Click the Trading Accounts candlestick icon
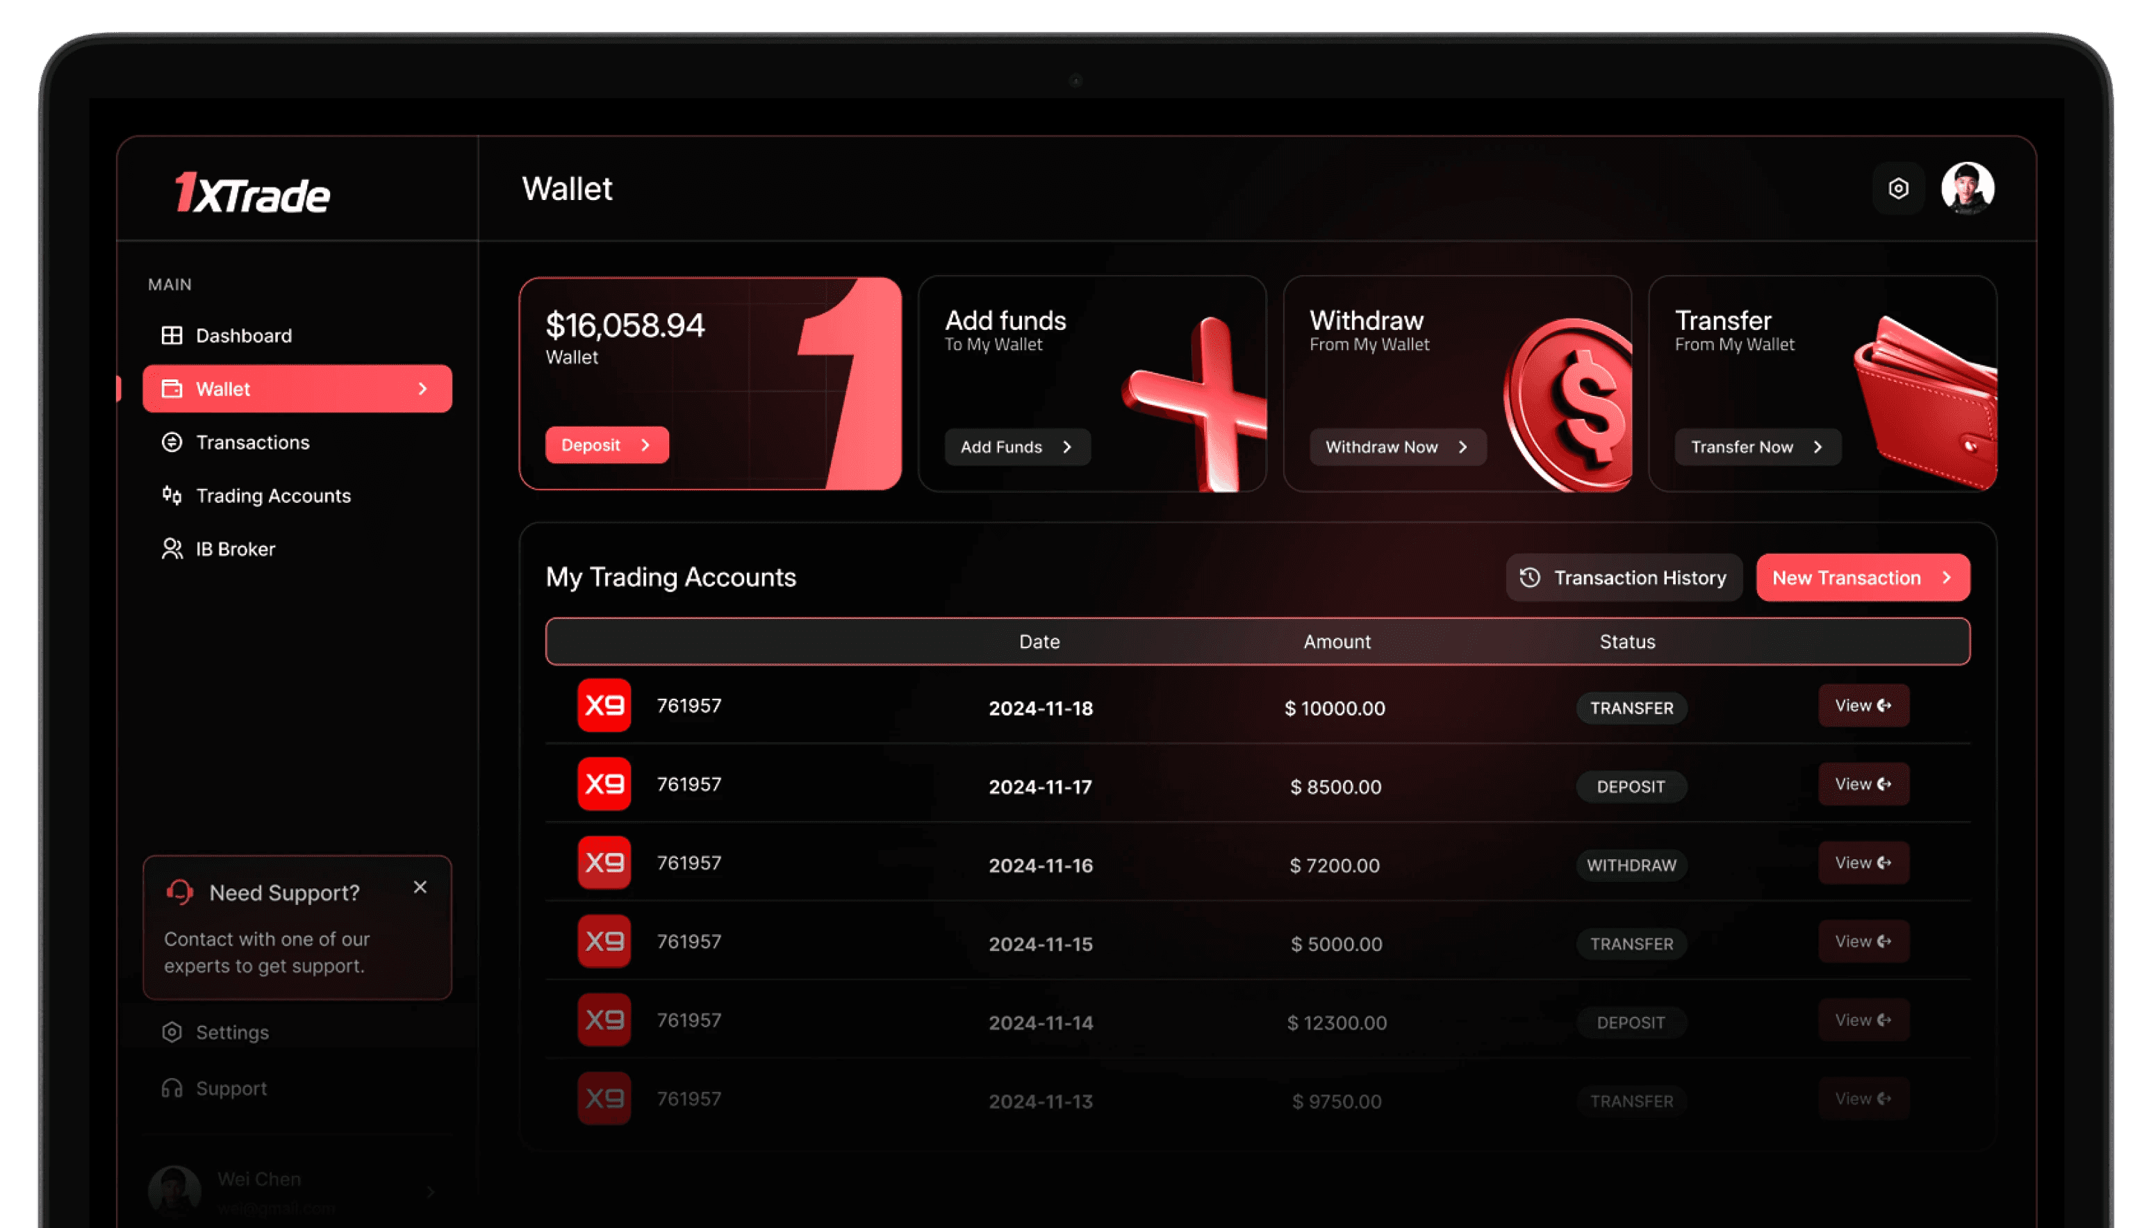Viewport: 2151px width, 1228px height. pyautogui.click(x=172, y=495)
